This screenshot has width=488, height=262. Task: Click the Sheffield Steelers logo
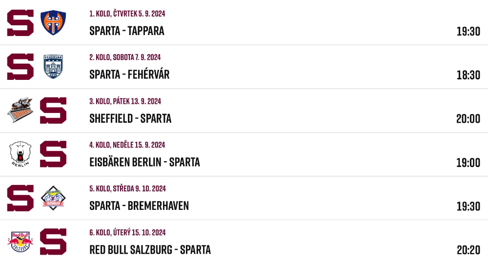[x=20, y=110]
